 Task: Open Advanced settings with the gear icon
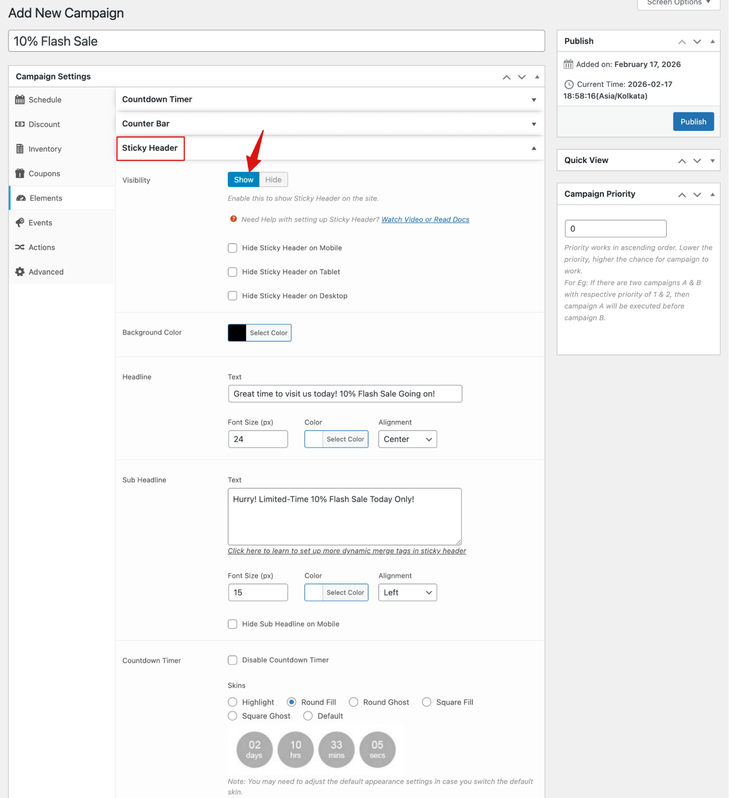(20, 271)
